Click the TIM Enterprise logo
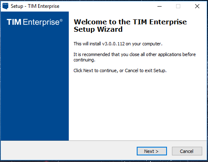 point(34,22)
